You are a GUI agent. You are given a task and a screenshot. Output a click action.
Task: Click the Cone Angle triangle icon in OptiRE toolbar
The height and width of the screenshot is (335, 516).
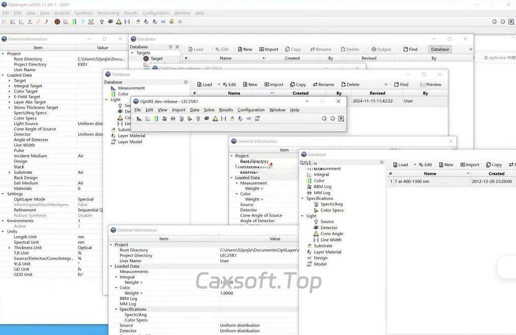tap(215, 118)
